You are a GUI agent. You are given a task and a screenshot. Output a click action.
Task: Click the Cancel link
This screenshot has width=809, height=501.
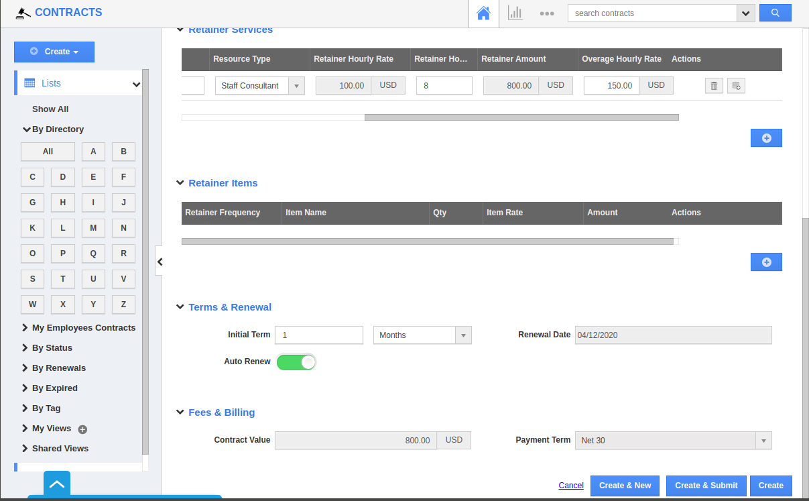pos(571,486)
